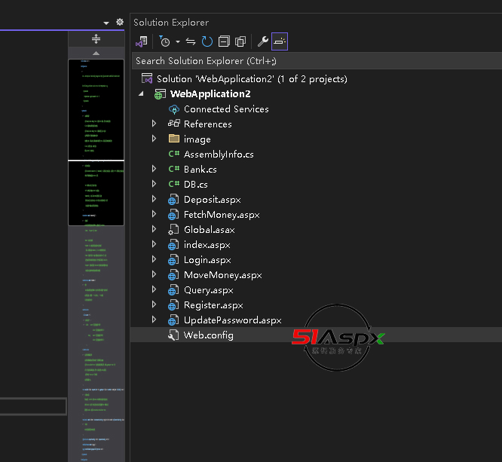502x462 pixels.
Task: Select References in the tree
Action: click(208, 124)
